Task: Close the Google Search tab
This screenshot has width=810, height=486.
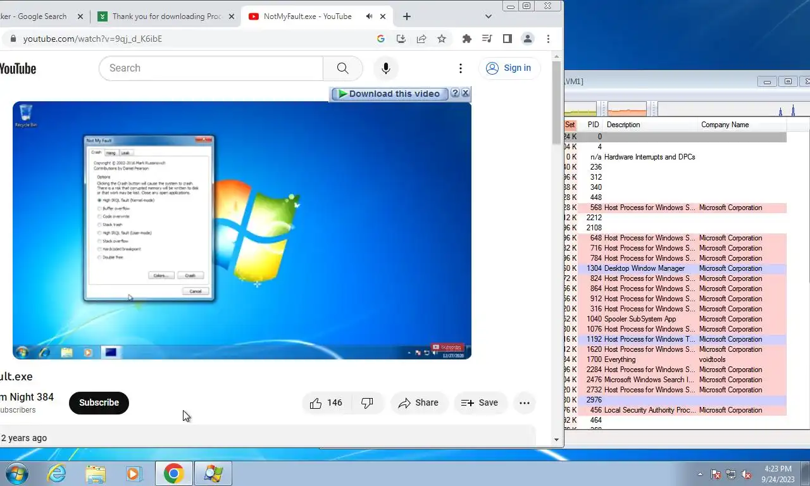Action: (80, 16)
